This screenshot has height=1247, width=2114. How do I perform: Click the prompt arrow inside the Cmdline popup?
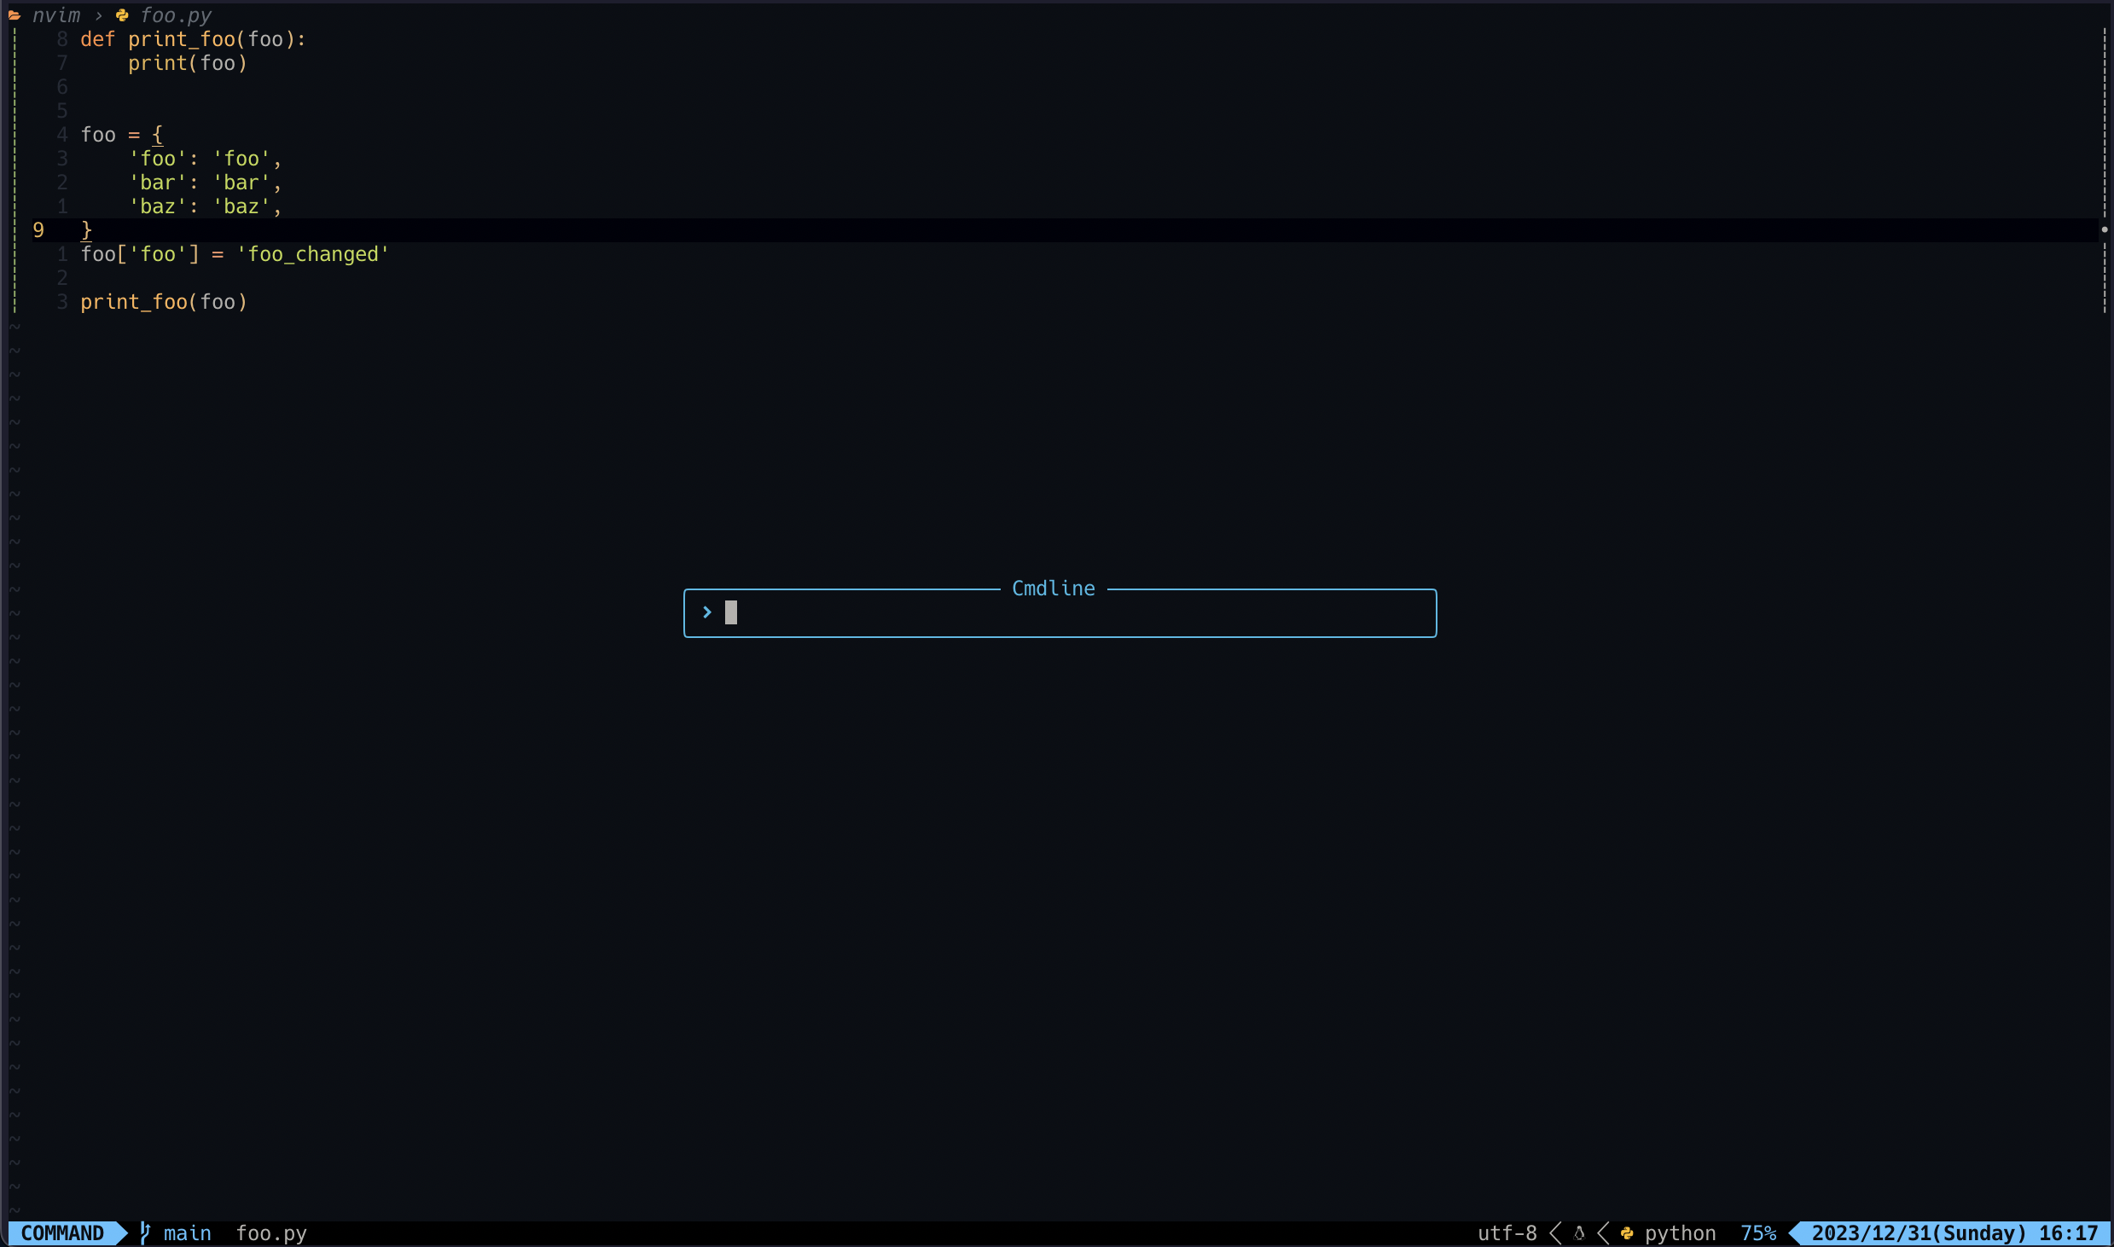[706, 612]
